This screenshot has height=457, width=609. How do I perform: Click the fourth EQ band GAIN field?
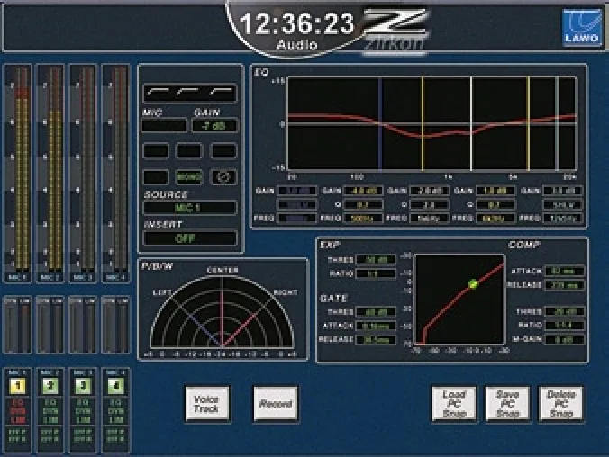(x=495, y=191)
